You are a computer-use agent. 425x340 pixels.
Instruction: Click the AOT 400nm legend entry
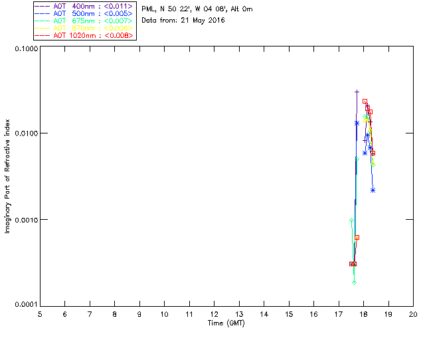[x=84, y=6]
